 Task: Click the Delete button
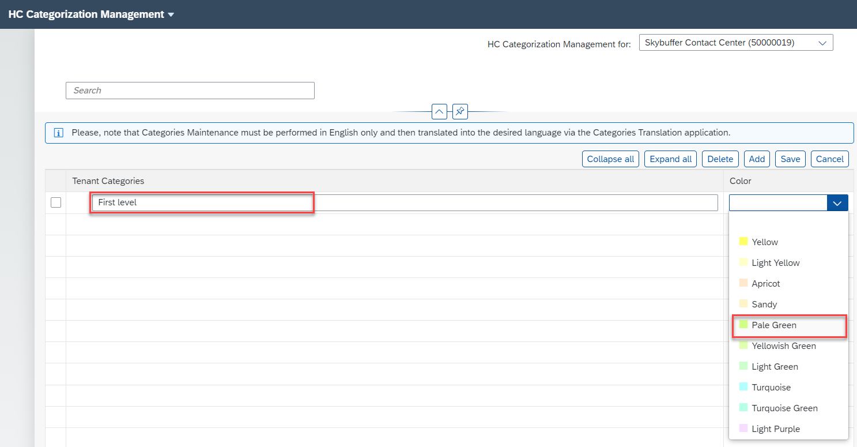coord(720,159)
